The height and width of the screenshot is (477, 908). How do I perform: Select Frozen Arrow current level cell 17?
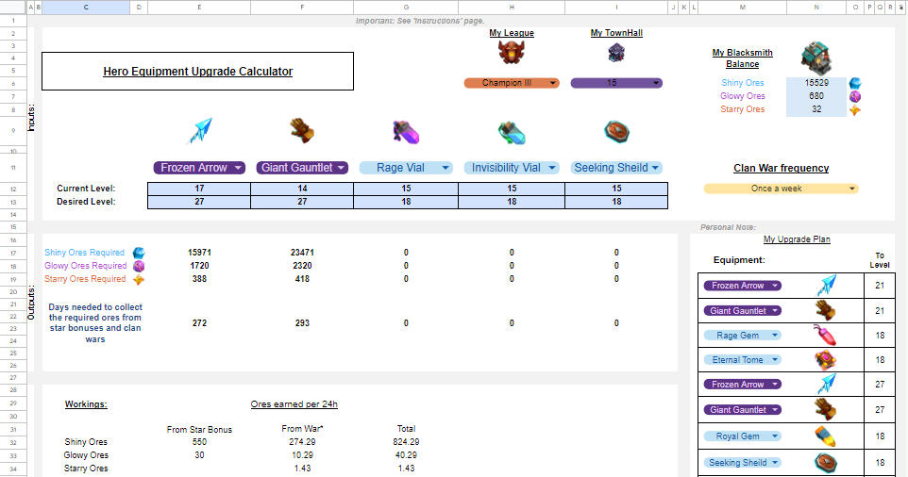[199, 189]
